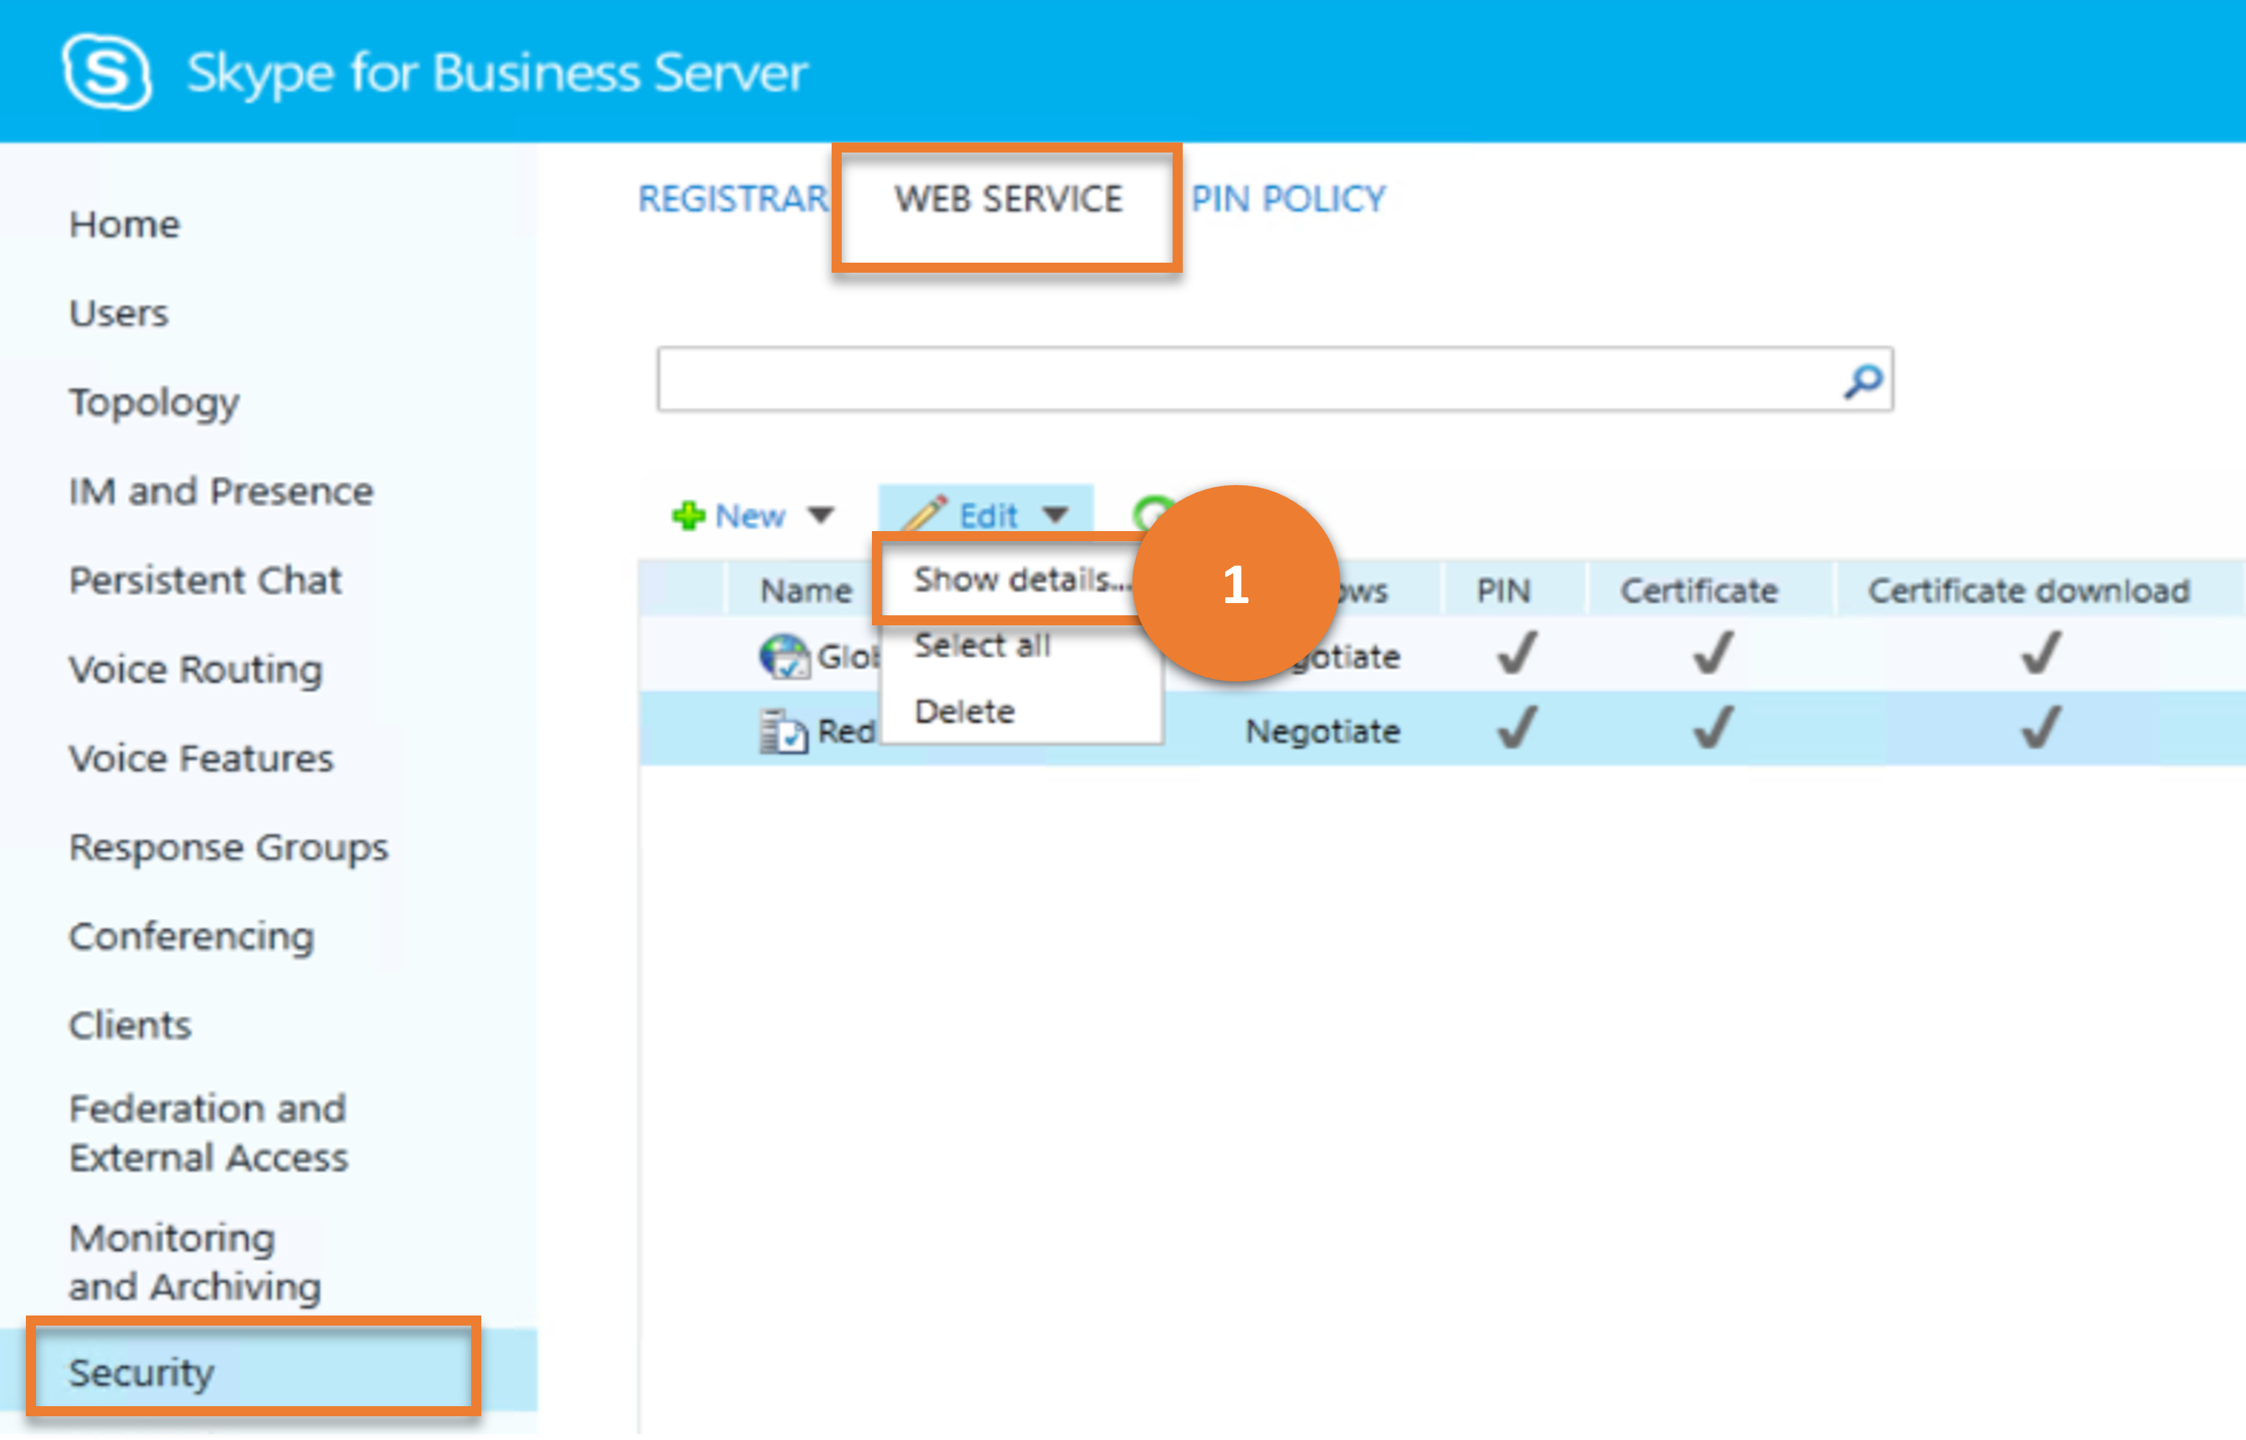Open Topology in the left navigation

click(154, 403)
